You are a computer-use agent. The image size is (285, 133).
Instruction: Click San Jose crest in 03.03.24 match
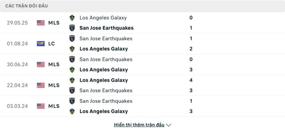(x=72, y=101)
